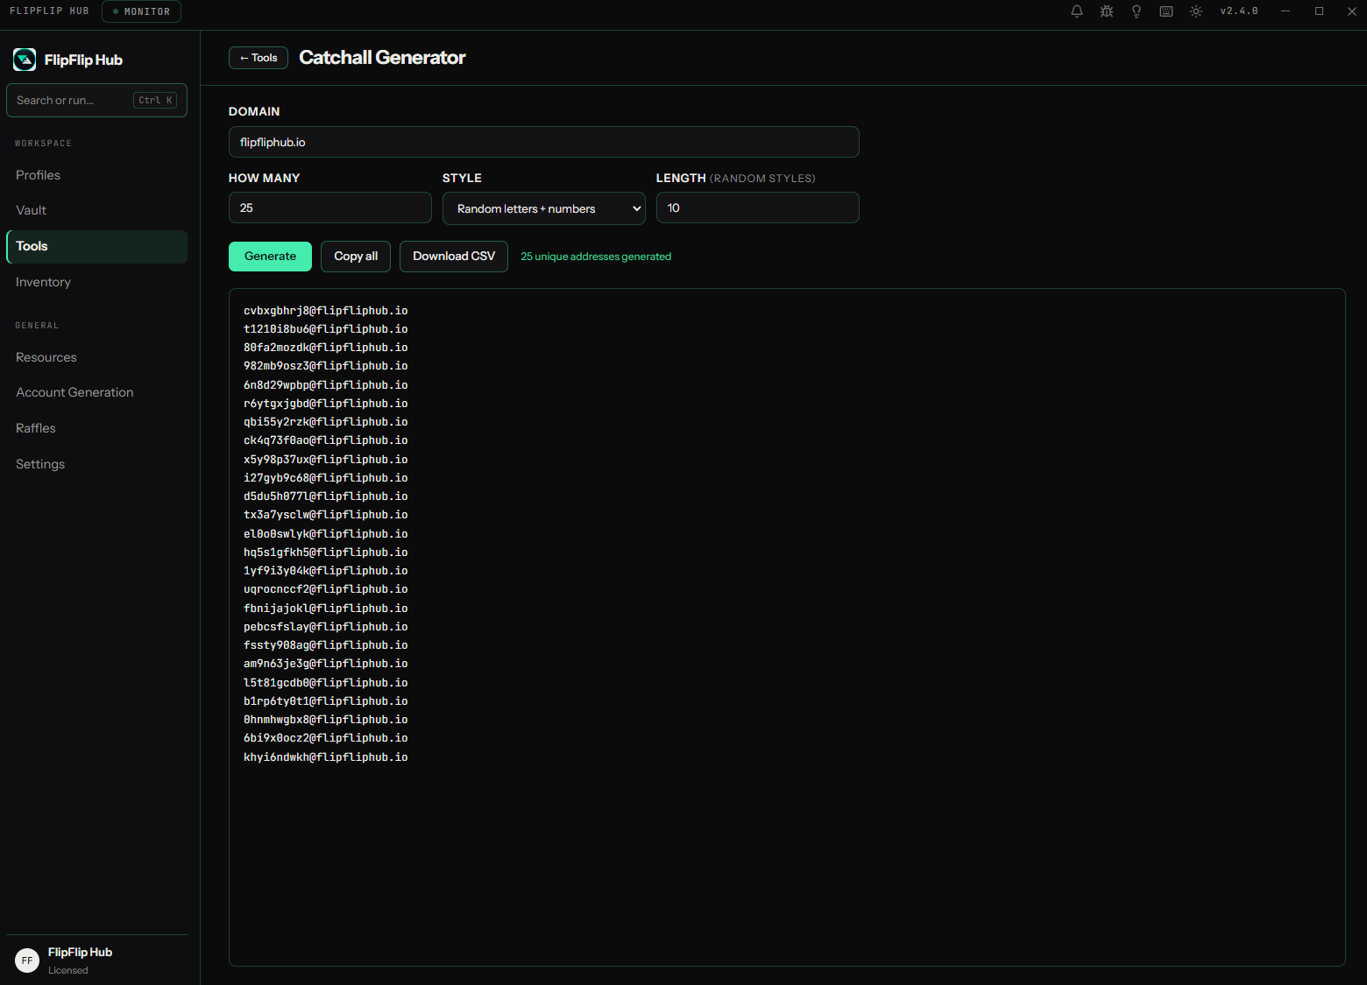Click the Licensed status label
1367x985 pixels.
68,970
